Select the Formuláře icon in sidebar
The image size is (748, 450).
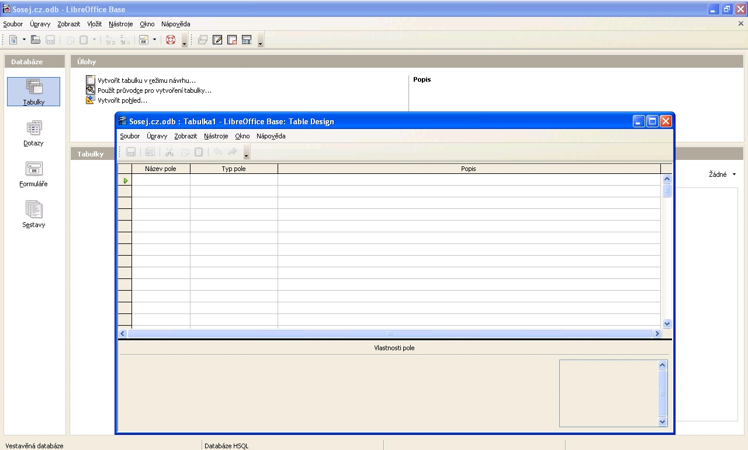point(33,173)
